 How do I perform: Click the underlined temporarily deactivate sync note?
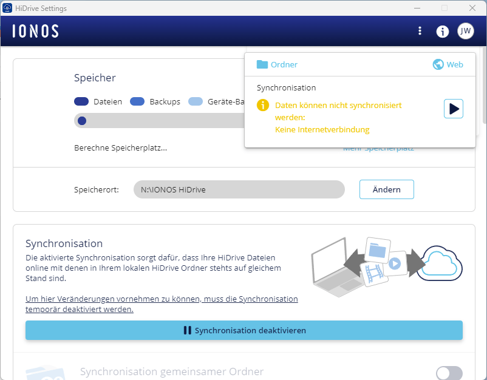162,304
